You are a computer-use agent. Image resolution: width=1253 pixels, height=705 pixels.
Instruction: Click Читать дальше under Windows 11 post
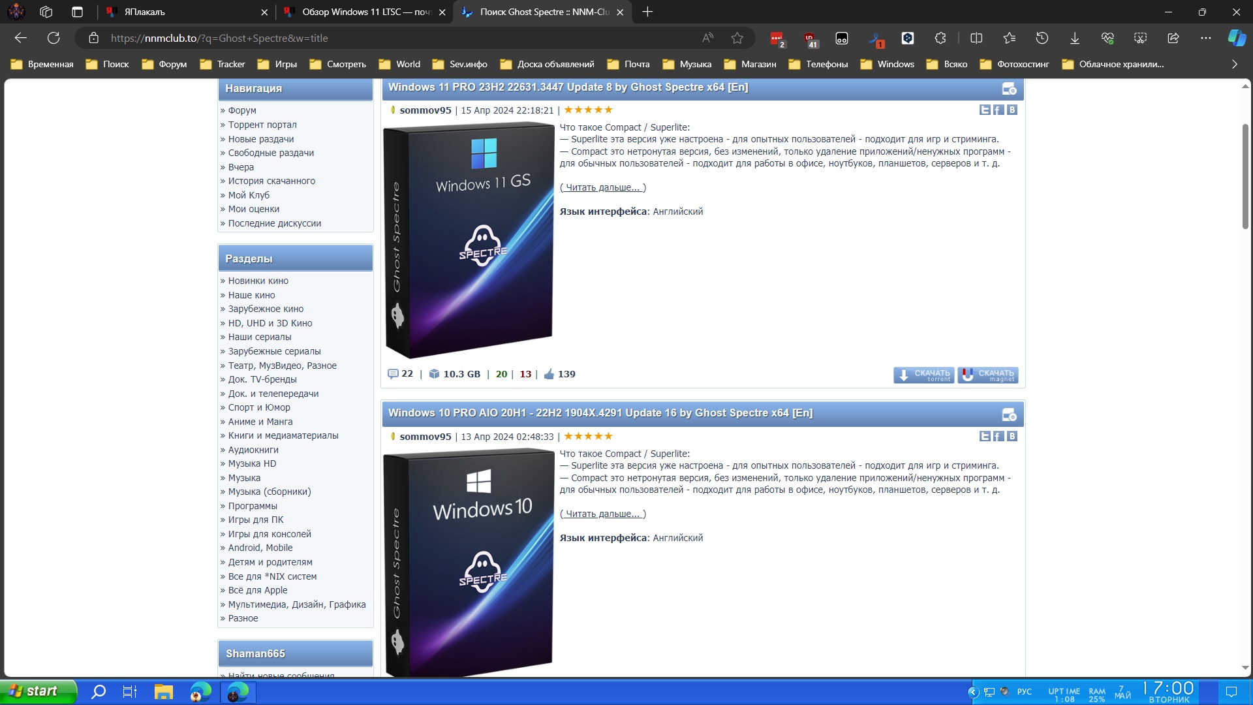[603, 187]
